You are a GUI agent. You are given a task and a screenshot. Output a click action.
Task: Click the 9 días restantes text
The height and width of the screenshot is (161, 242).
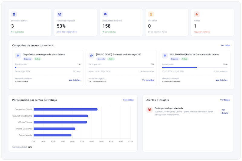(x=221, y=71)
